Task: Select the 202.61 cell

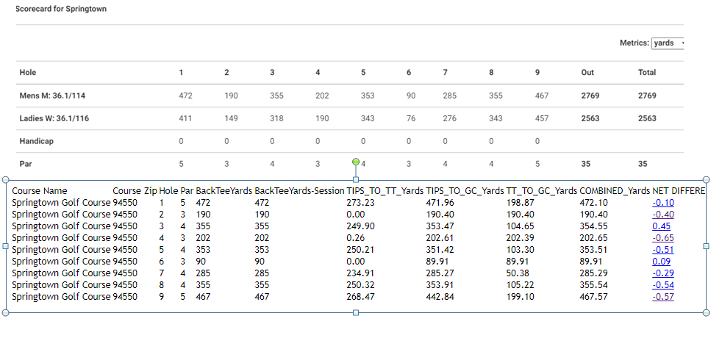Action: pos(440,238)
